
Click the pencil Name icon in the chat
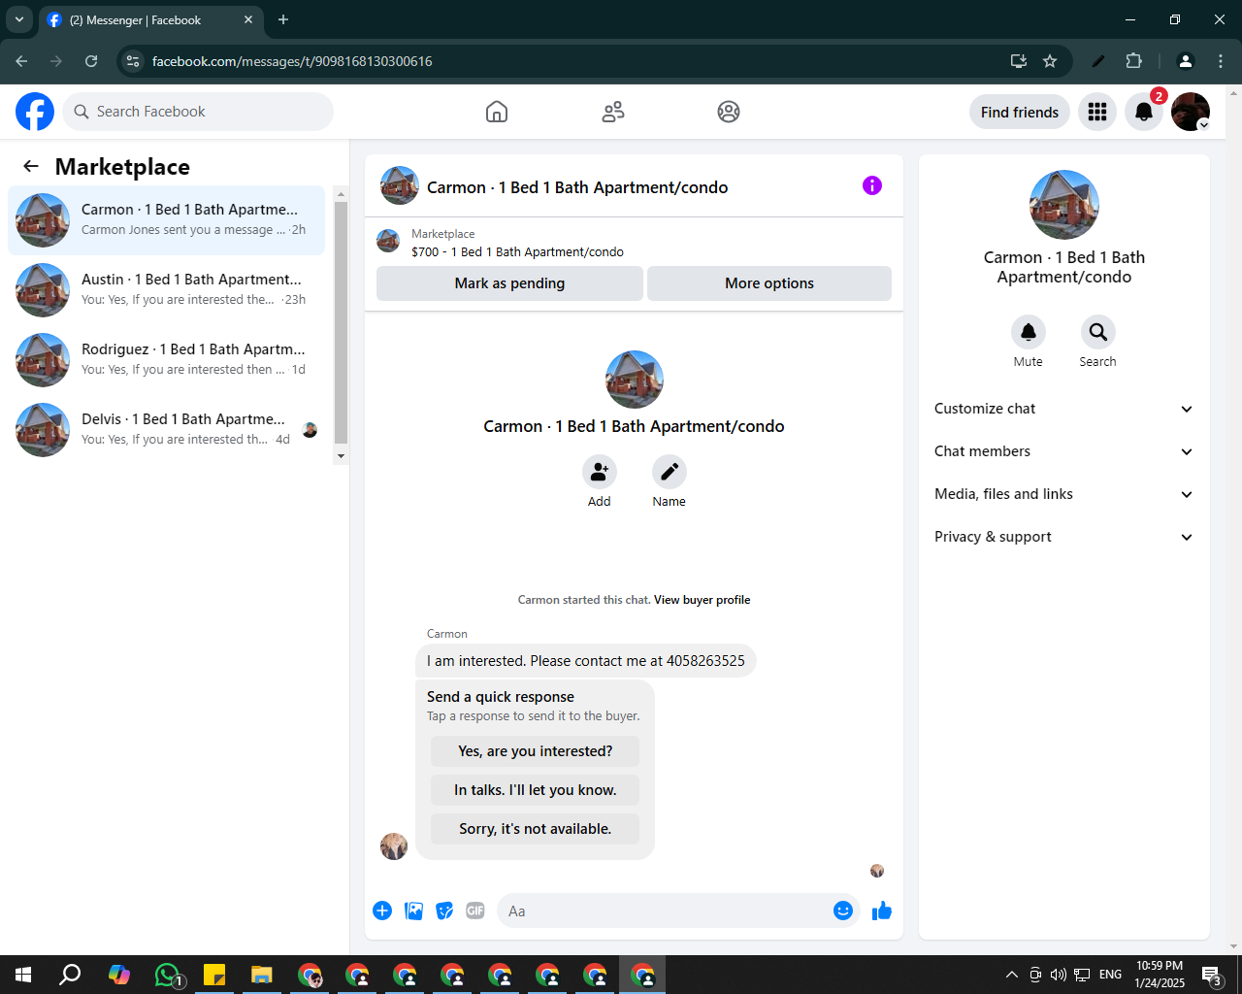click(670, 472)
